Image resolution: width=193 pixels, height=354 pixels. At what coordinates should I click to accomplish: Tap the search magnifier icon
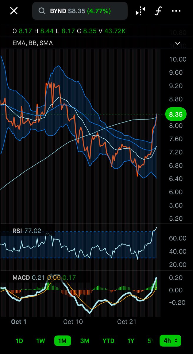click(x=42, y=11)
